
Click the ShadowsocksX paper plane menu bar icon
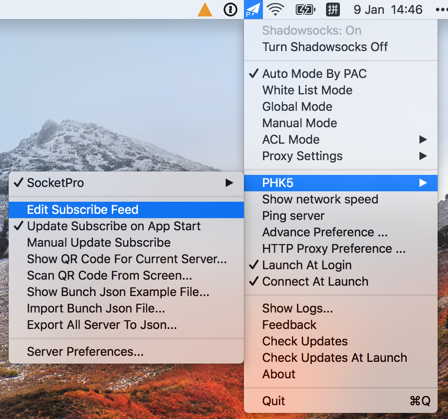253,10
